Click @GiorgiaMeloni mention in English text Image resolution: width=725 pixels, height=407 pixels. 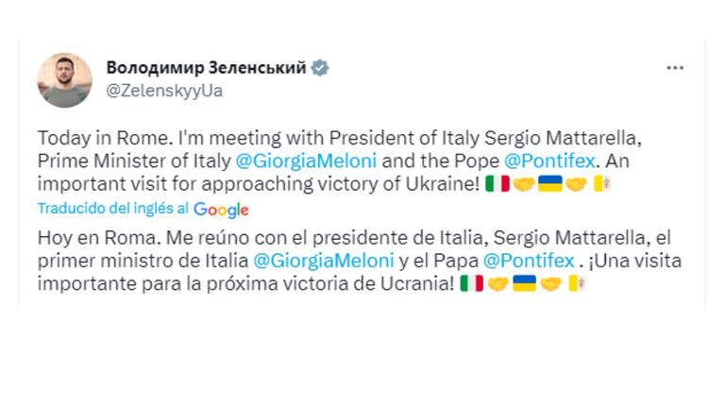(306, 161)
